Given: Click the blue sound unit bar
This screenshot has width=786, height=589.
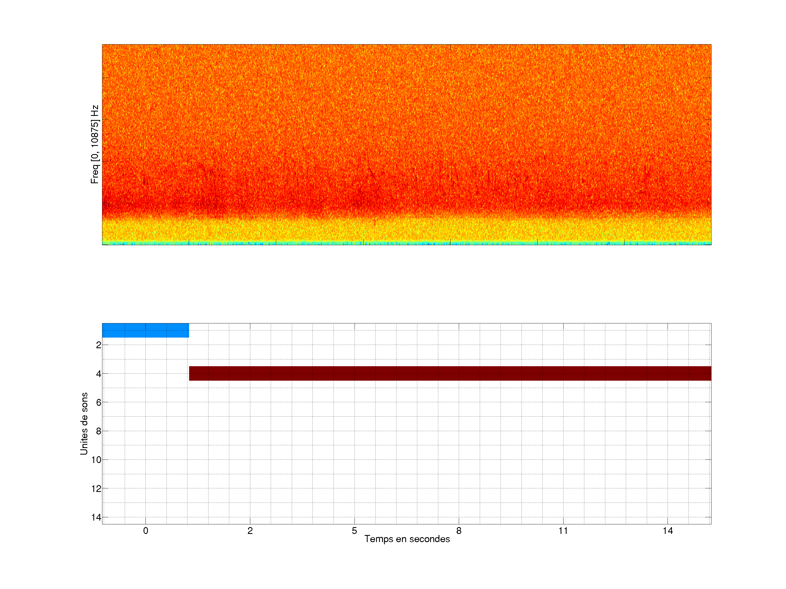Looking at the screenshot, I should pos(145,330).
